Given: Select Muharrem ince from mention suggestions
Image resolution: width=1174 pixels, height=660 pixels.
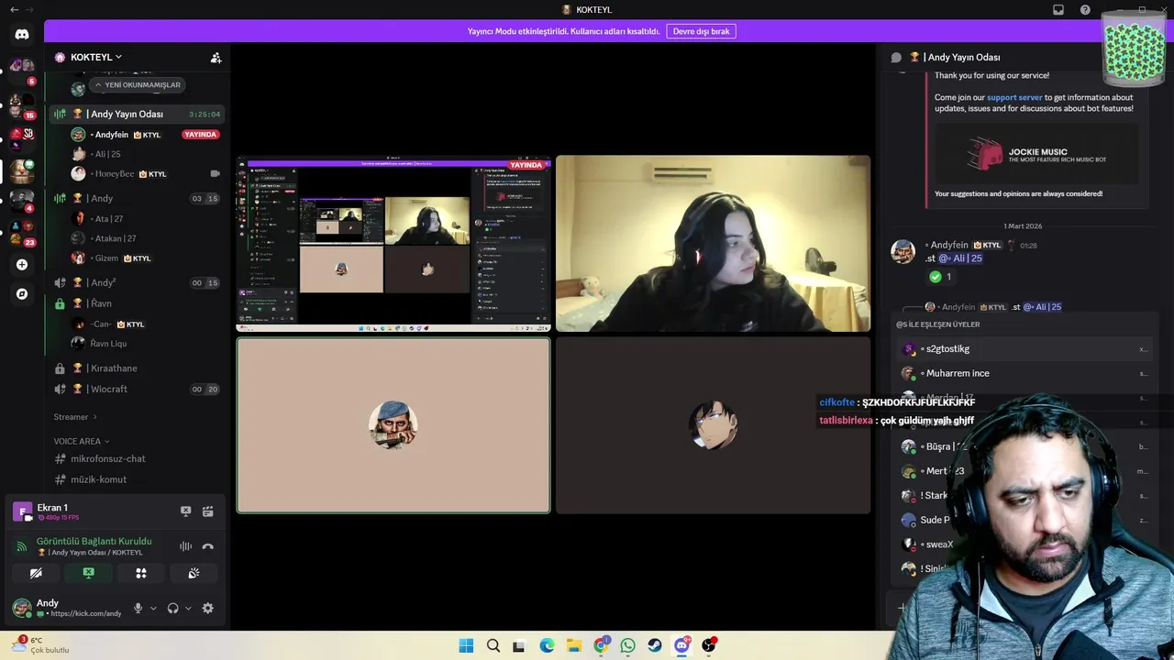Looking at the screenshot, I should [1024, 374].
